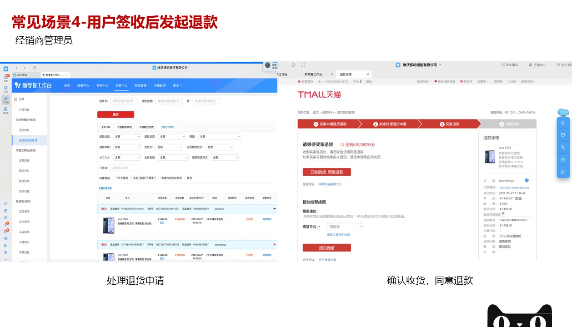Image resolution: width=582 pixels, height=327 pixels.
Task: Switch to 交易中心 in top navigation
Action: (121, 85)
